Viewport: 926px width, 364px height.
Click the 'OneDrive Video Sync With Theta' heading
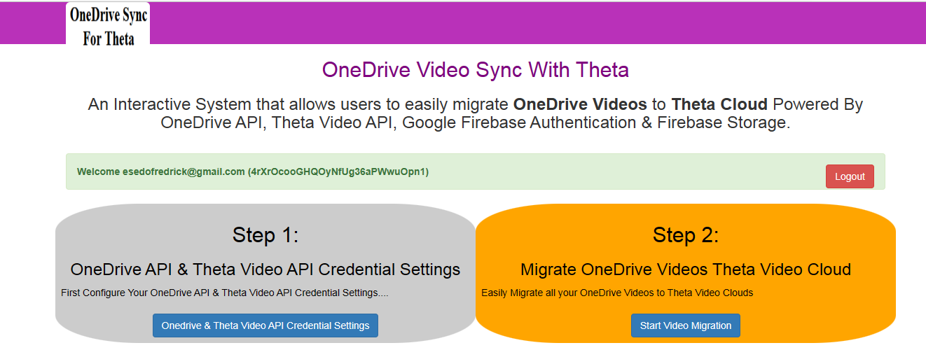(476, 70)
